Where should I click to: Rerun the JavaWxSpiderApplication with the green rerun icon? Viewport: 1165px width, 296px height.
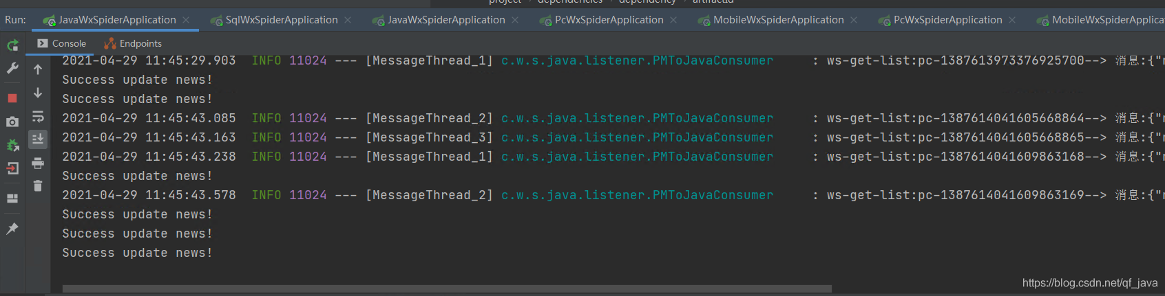pos(12,45)
